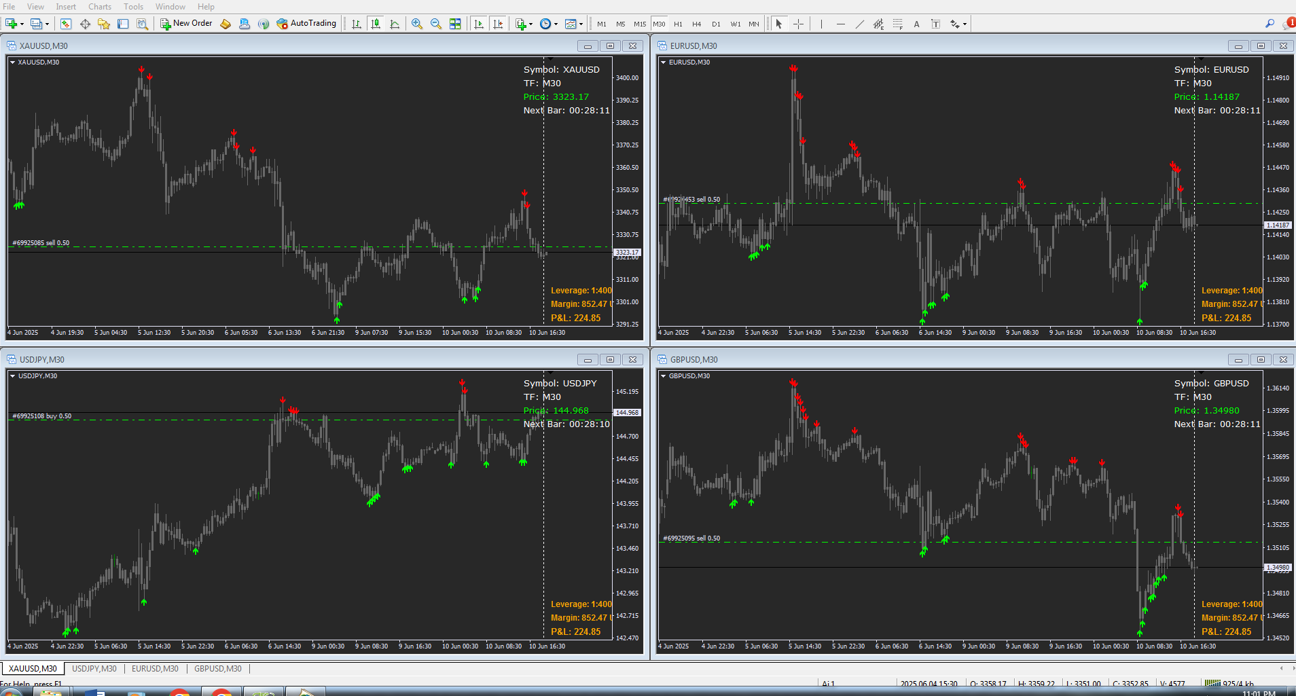Switch timeframe to M5

[621, 24]
